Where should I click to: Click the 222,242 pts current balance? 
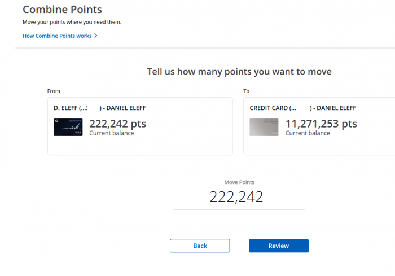tap(117, 124)
